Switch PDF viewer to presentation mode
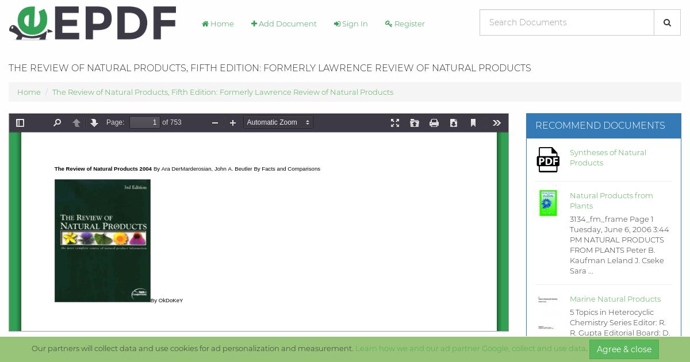This screenshot has height=362, width=690. click(x=395, y=123)
